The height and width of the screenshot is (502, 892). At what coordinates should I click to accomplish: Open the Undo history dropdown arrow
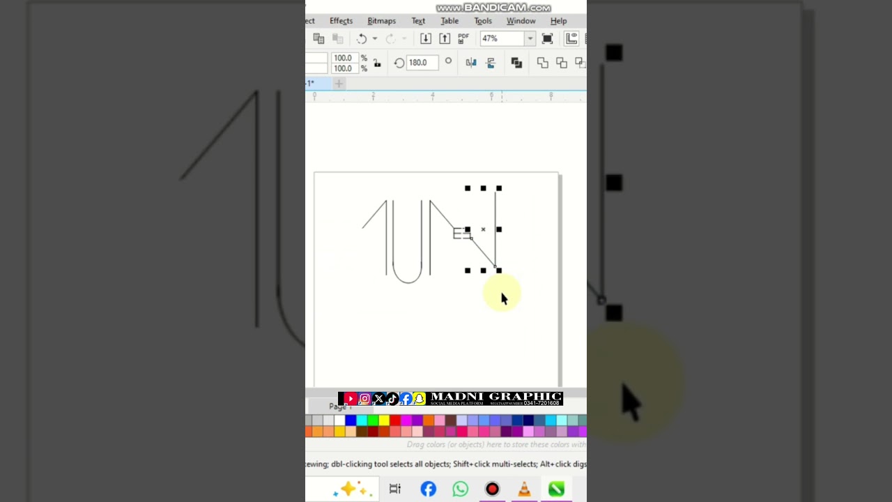[x=375, y=39]
